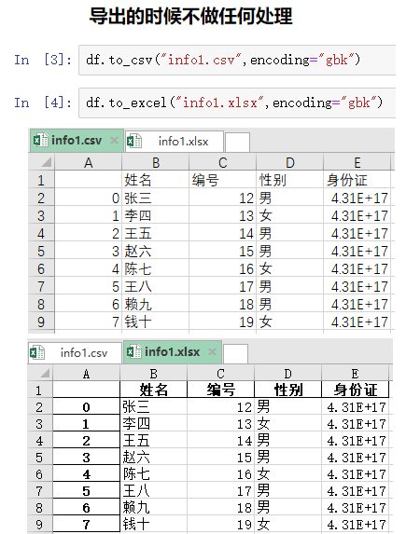Viewport: 406px width, 534px height.
Task: Click cell 王五 in the lower sheet
Action: (153, 441)
